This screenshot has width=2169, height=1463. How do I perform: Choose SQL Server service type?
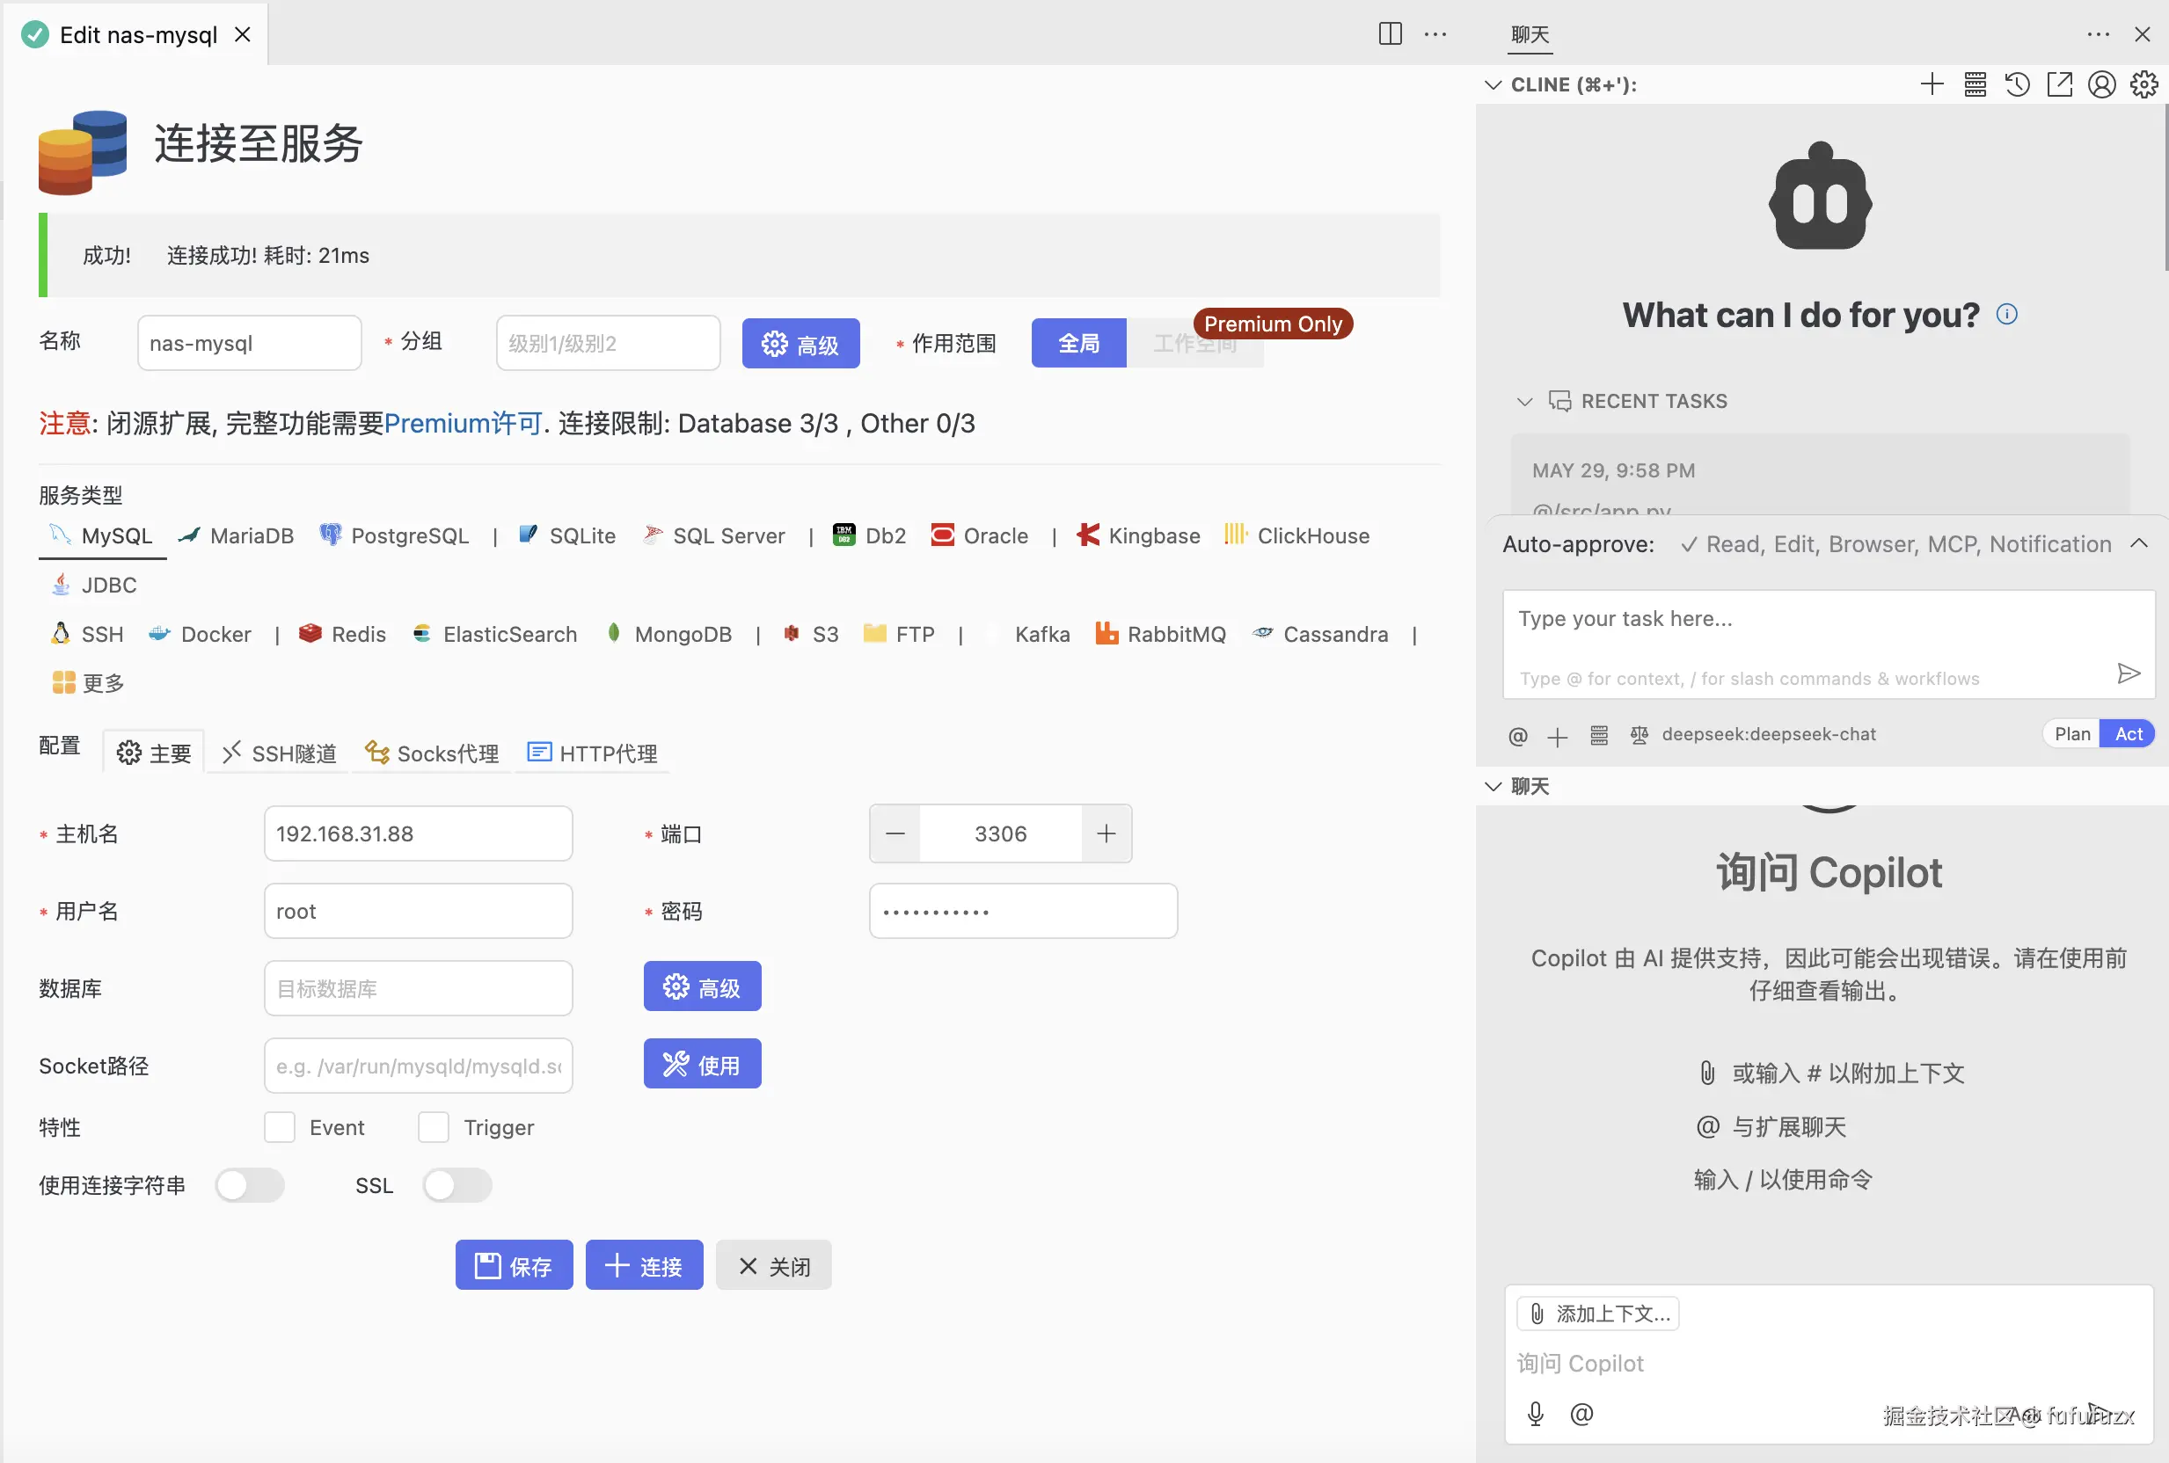pos(714,535)
